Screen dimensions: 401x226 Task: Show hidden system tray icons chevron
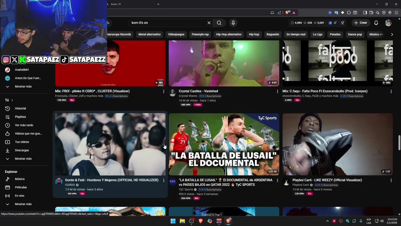(x=327, y=221)
